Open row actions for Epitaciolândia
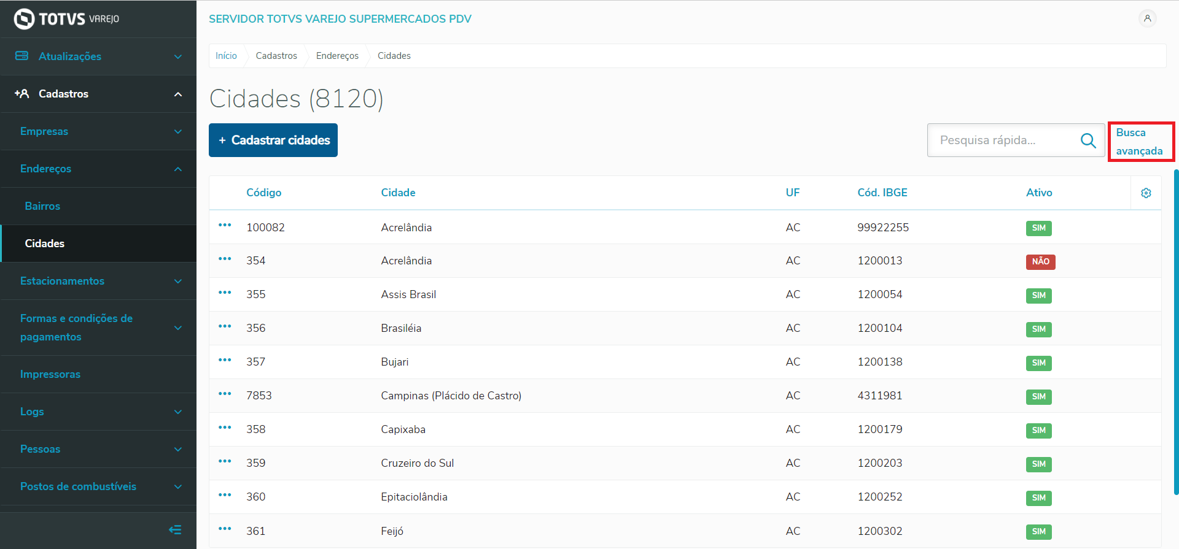 click(225, 495)
